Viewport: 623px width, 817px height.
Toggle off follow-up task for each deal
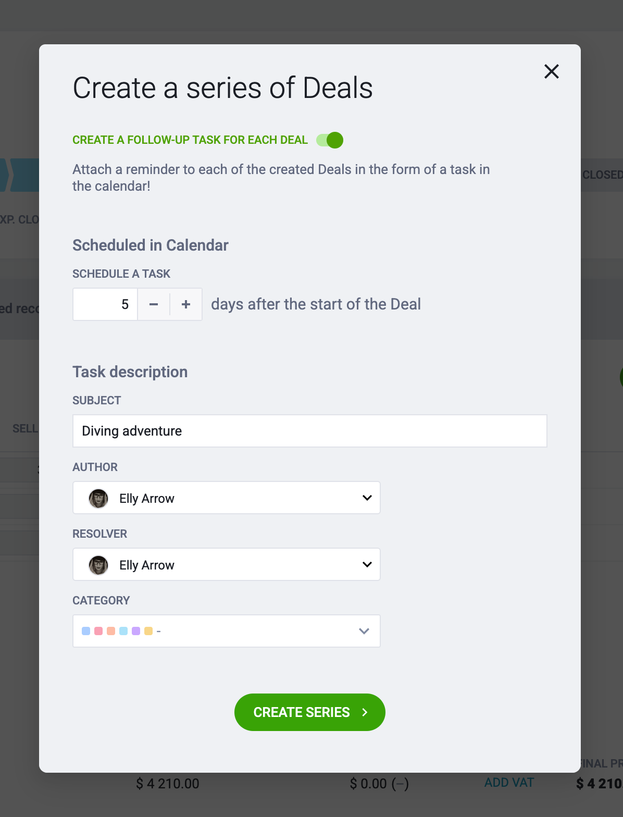pos(330,140)
